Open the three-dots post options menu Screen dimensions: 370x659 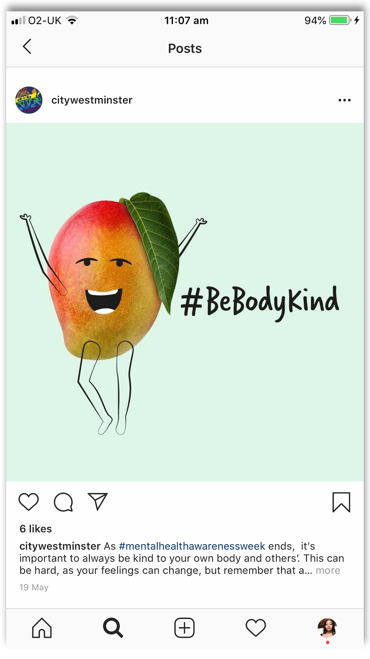point(344,100)
